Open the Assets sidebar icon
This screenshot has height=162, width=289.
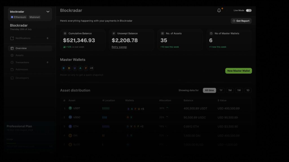[12, 55]
